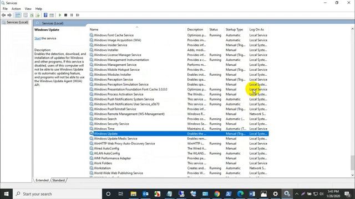Sort by Startup Type column header
Viewport: 355px width, 199px height.
click(236, 29)
